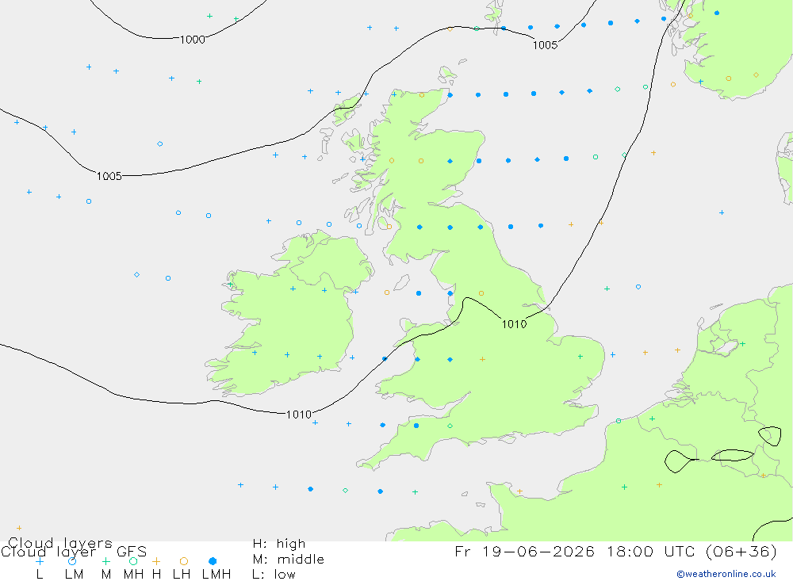Screen dimensions: 793x581
Task: Click the "LMH" legend label text
Action: click(216, 575)
